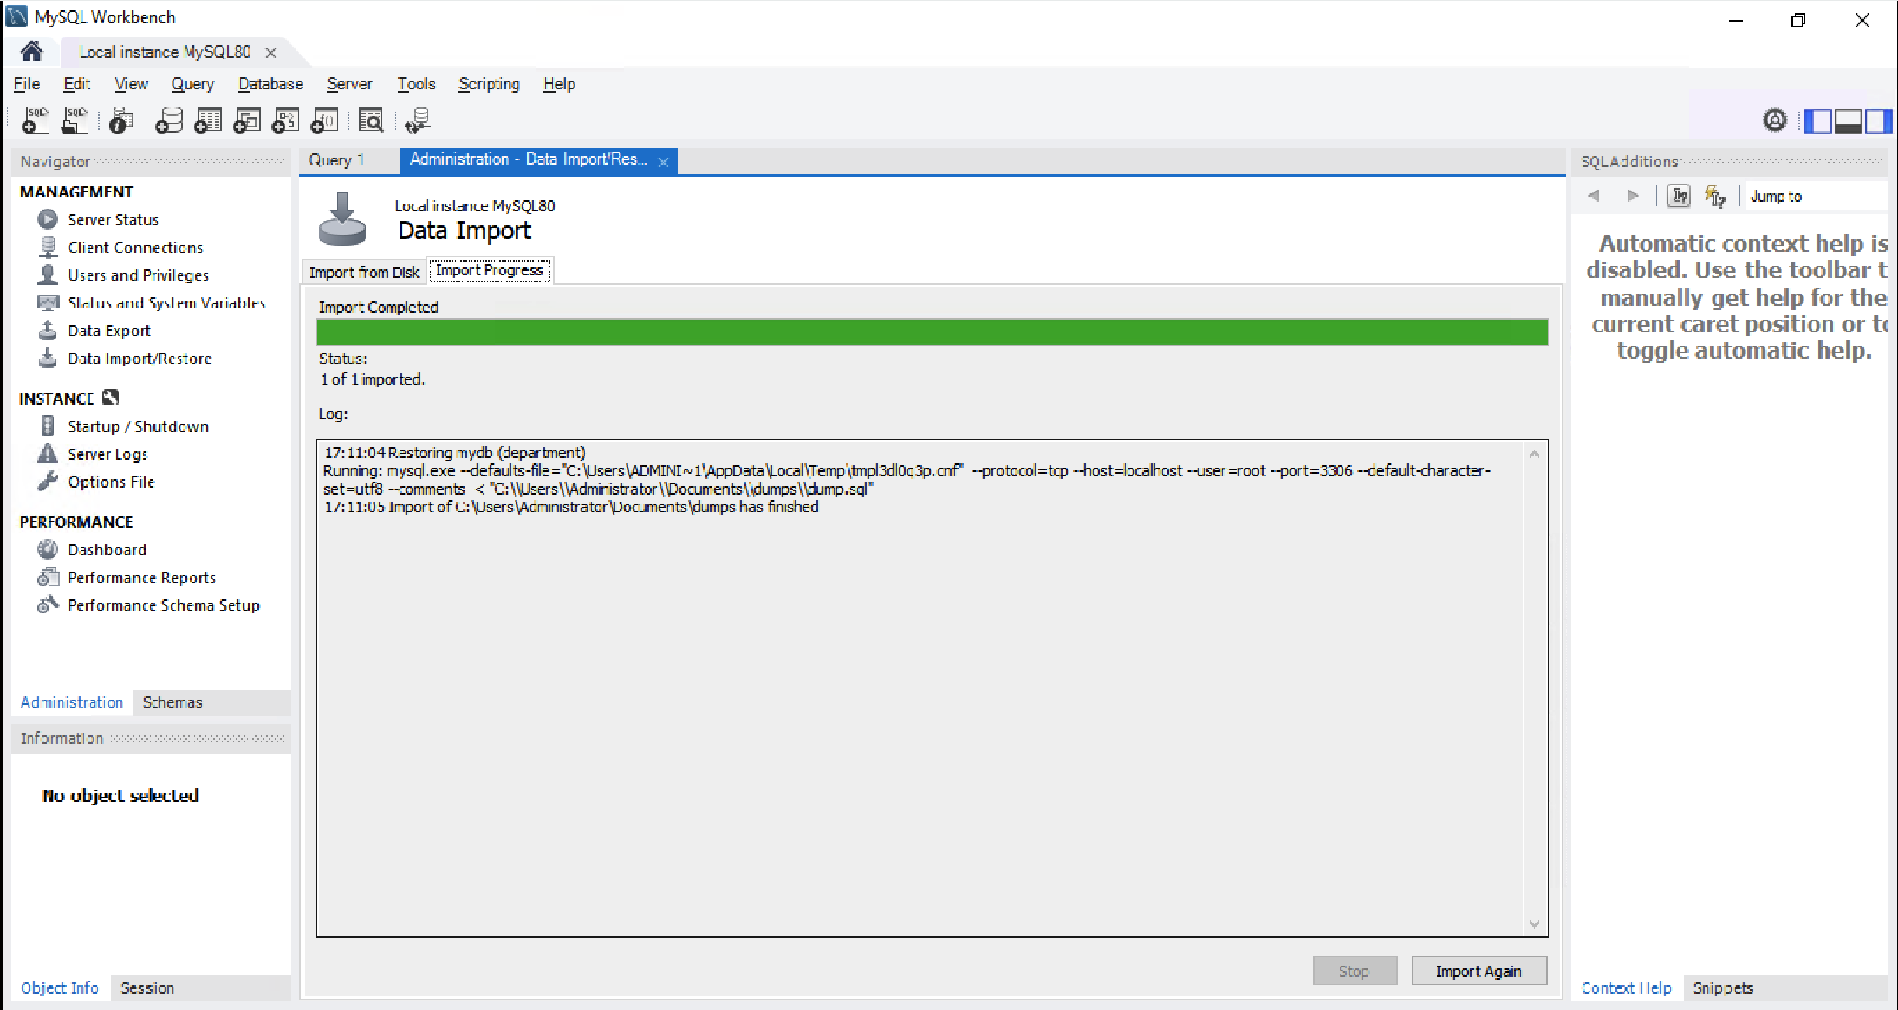Open Performance Schema Setup
This screenshot has width=1898, height=1010.
pos(164,605)
